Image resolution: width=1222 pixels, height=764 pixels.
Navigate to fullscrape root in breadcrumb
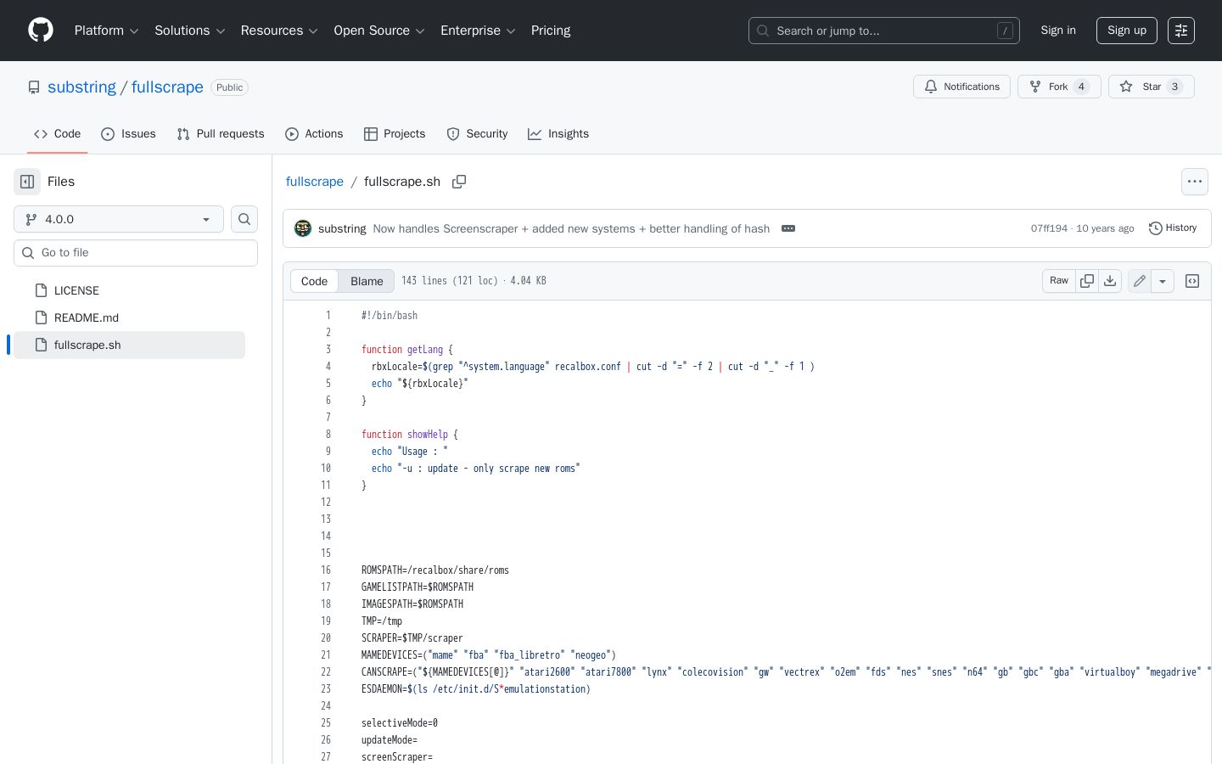[315, 182]
